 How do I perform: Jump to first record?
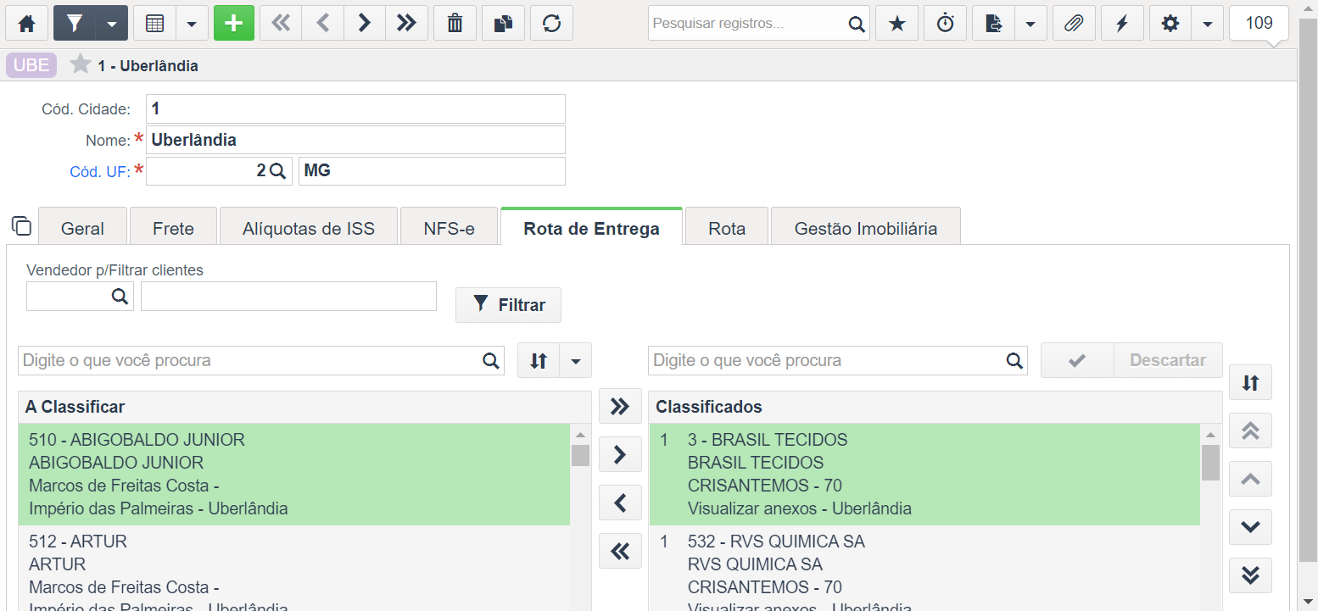tap(281, 24)
